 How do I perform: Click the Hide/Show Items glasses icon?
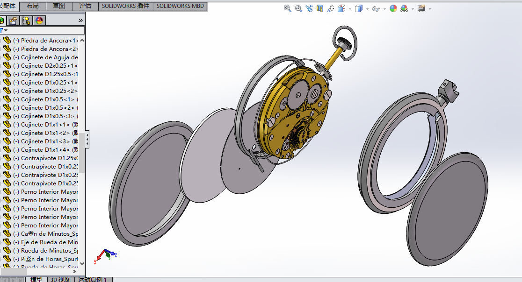tap(376, 8)
